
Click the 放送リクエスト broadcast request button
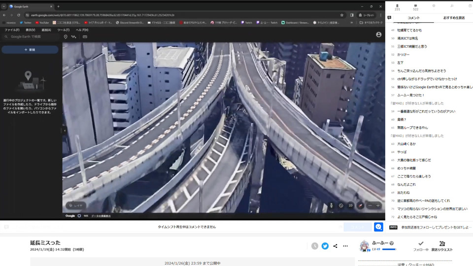pyautogui.click(x=442, y=246)
